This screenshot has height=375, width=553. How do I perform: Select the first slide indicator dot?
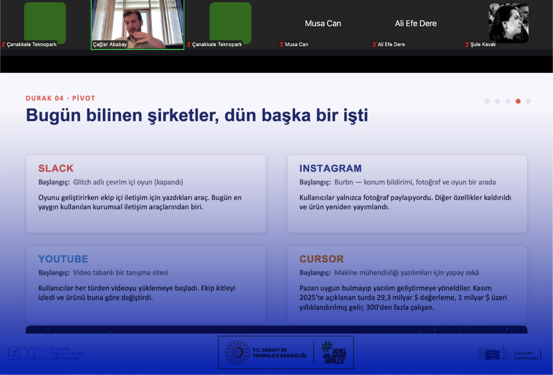(487, 101)
